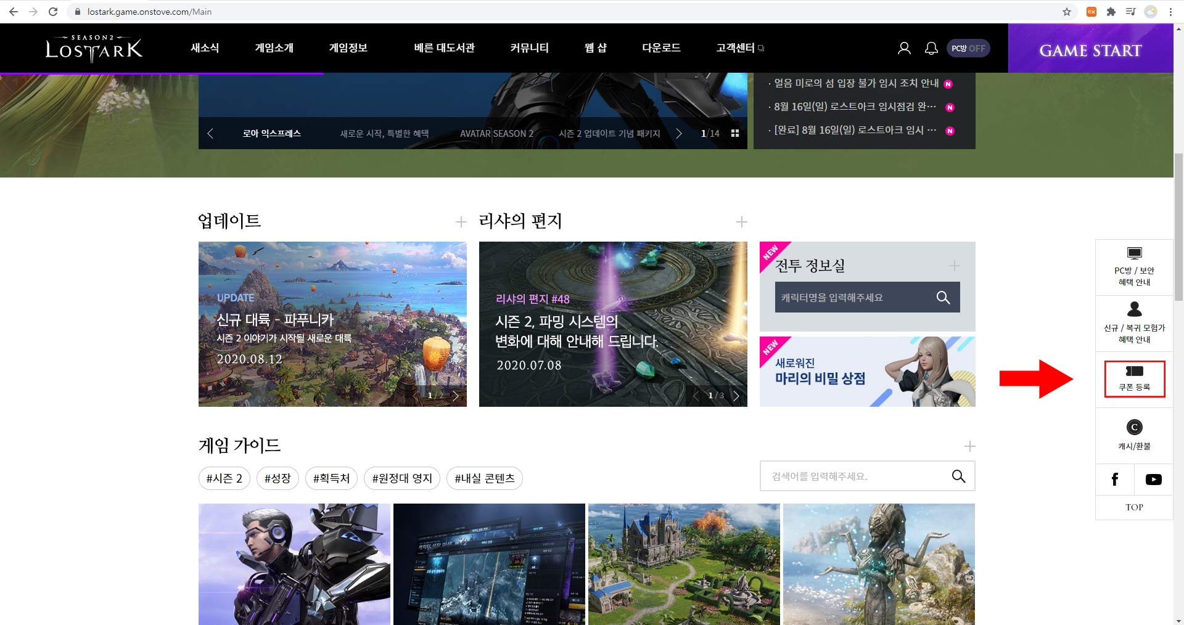Open the 베른 대도서관 menu
1184x625 pixels.
click(x=445, y=48)
